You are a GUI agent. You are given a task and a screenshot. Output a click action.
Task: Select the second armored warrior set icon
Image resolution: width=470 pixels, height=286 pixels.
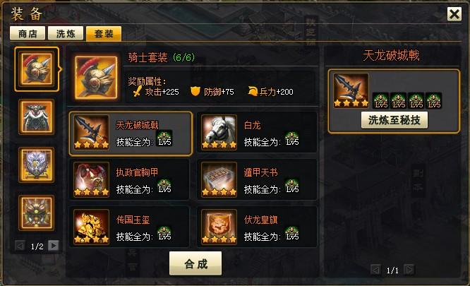[x=36, y=117]
